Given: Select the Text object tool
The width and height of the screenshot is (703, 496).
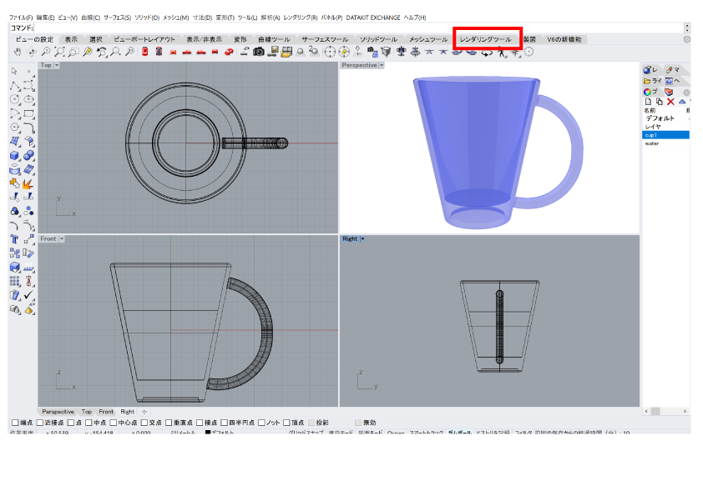Looking at the screenshot, I should [x=15, y=239].
